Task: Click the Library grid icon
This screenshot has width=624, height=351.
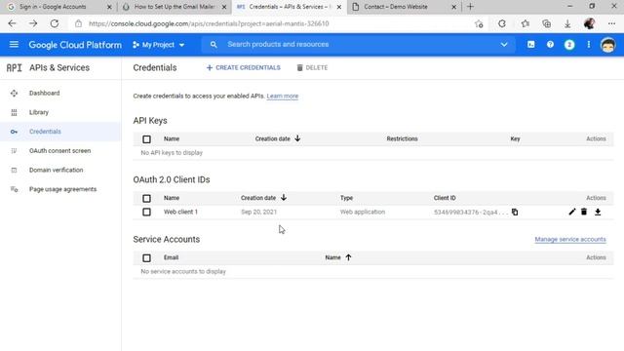Action: coord(14,112)
